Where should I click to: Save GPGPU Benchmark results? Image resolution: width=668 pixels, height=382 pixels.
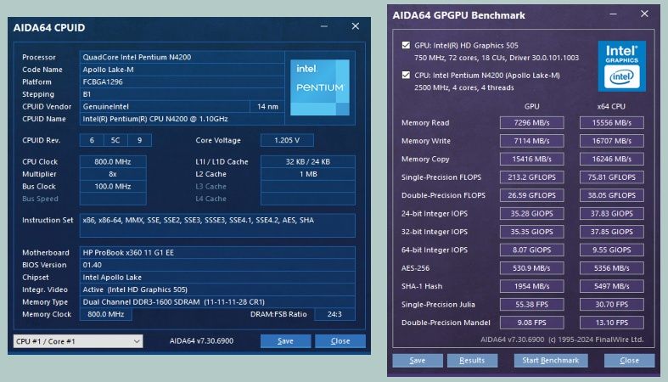(x=418, y=360)
